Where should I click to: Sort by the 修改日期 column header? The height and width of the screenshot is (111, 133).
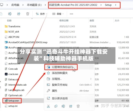pyautogui.click(x=64, y=21)
